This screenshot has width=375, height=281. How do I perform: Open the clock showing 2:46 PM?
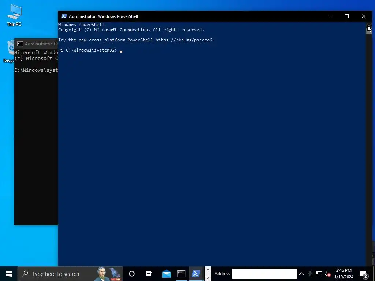tap(344, 274)
